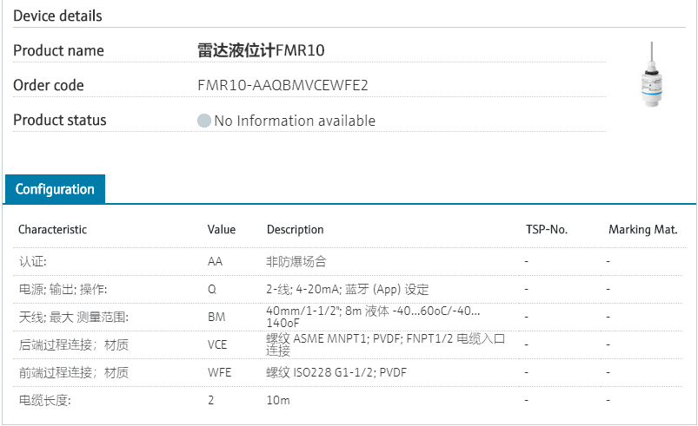Click the product name 雷达液位计FMR10
The width and height of the screenshot is (698, 426).
point(261,50)
